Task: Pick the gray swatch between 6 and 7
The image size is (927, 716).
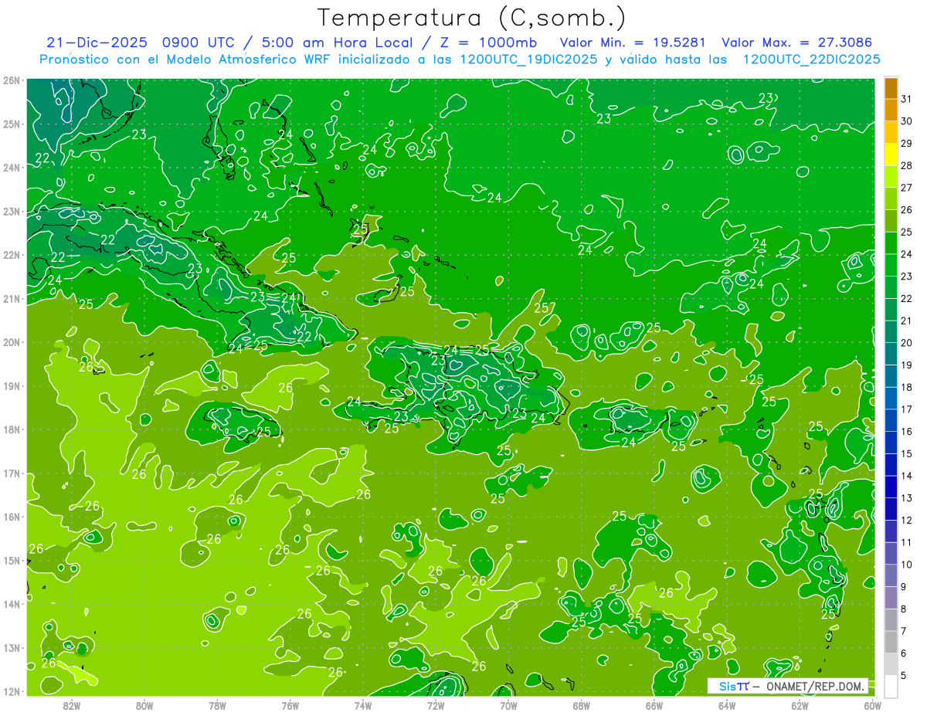Action: point(891,642)
